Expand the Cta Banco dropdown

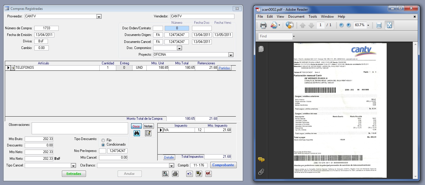[x=172, y=166]
